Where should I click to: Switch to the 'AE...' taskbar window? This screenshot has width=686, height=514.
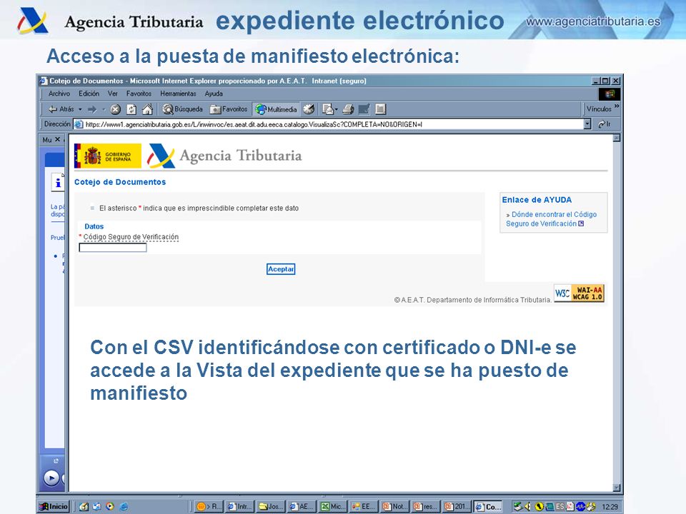click(x=302, y=507)
